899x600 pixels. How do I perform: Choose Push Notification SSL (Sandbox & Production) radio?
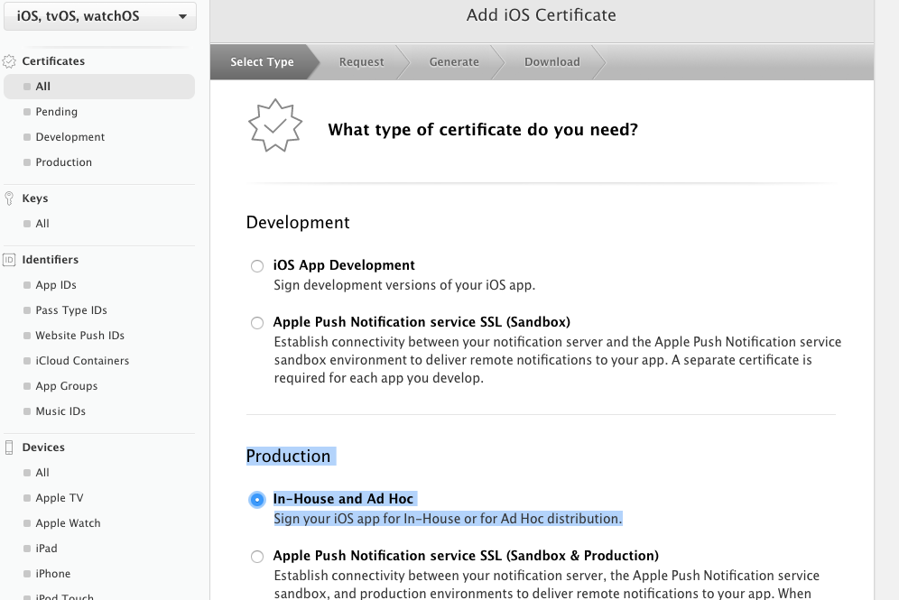pos(257,557)
